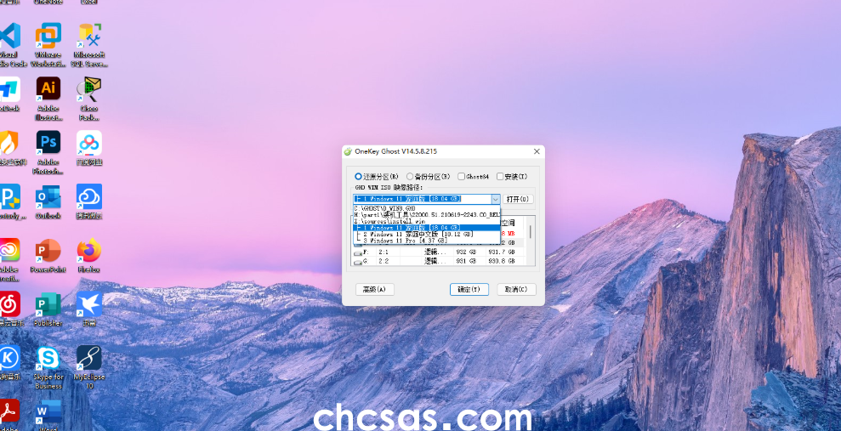This screenshot has height=431, width=841.
Task: Launch Skype for Business shortcut
Action: (x=48, y=366)
